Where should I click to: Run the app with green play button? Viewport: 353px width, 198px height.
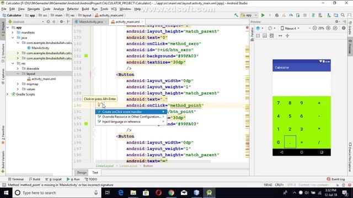pos(263,15)
